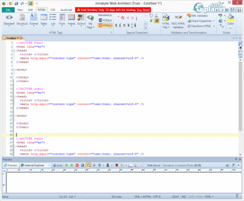The height and width of the screenshot is (201, 244).
Task: Click Check Hyperlinks
Action: 200,21
